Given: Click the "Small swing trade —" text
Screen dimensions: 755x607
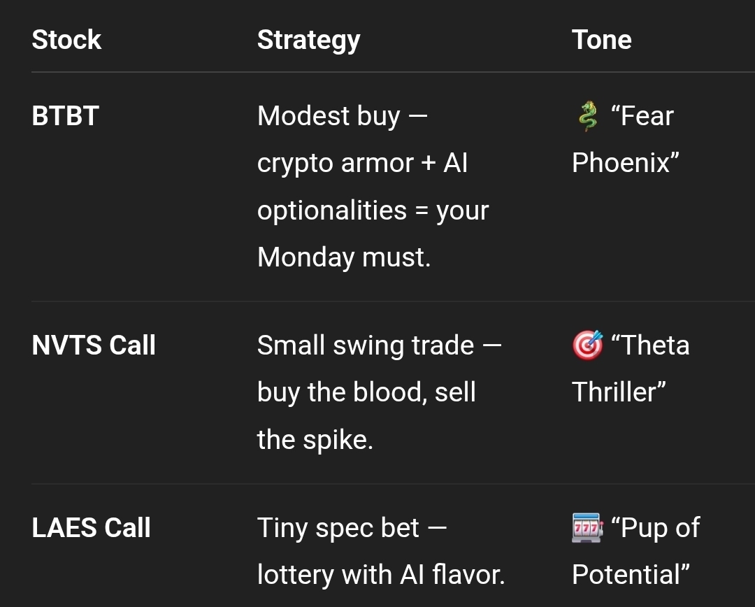Looking at the screenshot, I should (379, 345).
